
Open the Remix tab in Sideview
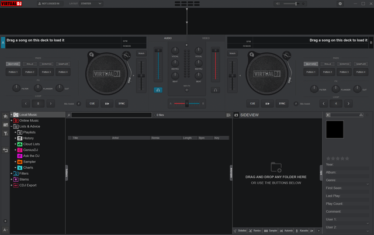[x=255, y=231]
